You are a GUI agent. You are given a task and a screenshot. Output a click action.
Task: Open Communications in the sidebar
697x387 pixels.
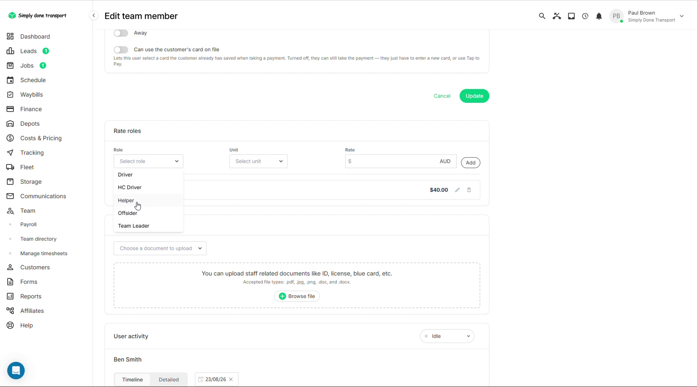(x=43, y=196)
